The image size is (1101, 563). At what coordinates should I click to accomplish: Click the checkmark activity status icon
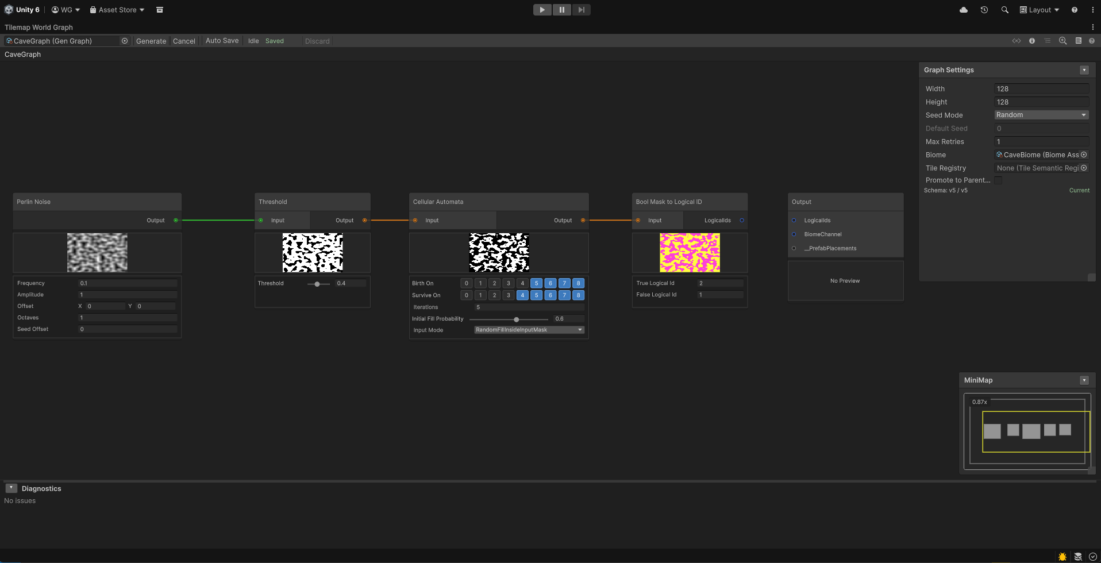point(1093,557)
